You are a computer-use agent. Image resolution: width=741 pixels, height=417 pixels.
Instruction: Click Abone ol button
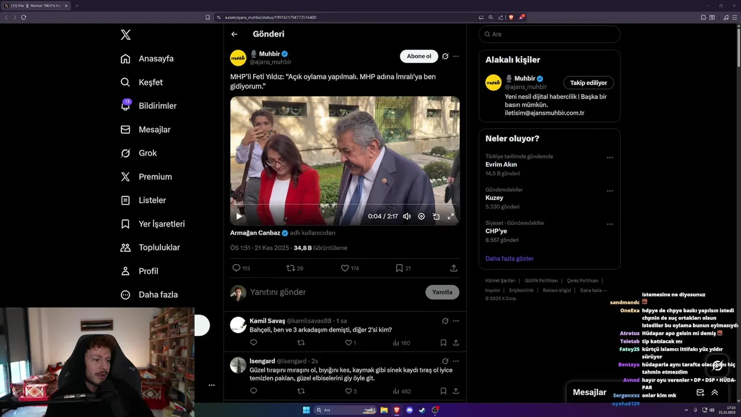coord(419,56)
